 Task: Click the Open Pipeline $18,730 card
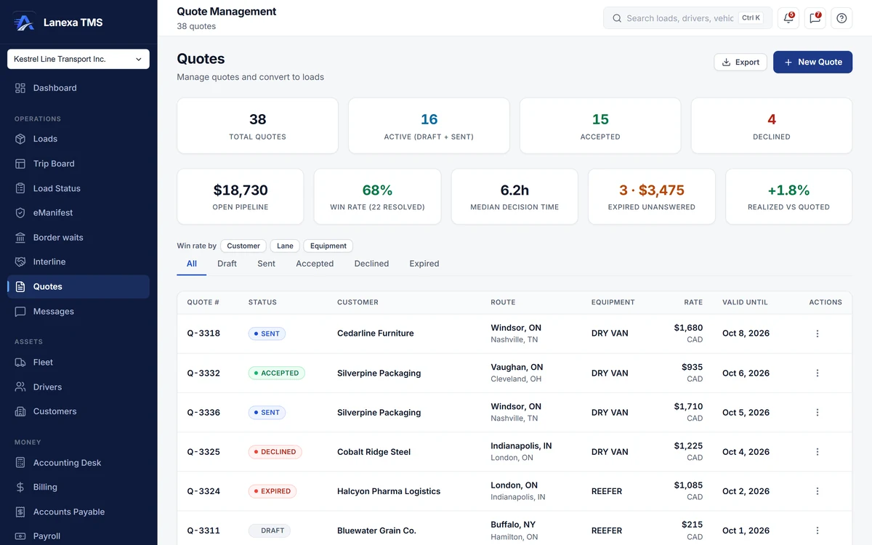coord(241,196)
